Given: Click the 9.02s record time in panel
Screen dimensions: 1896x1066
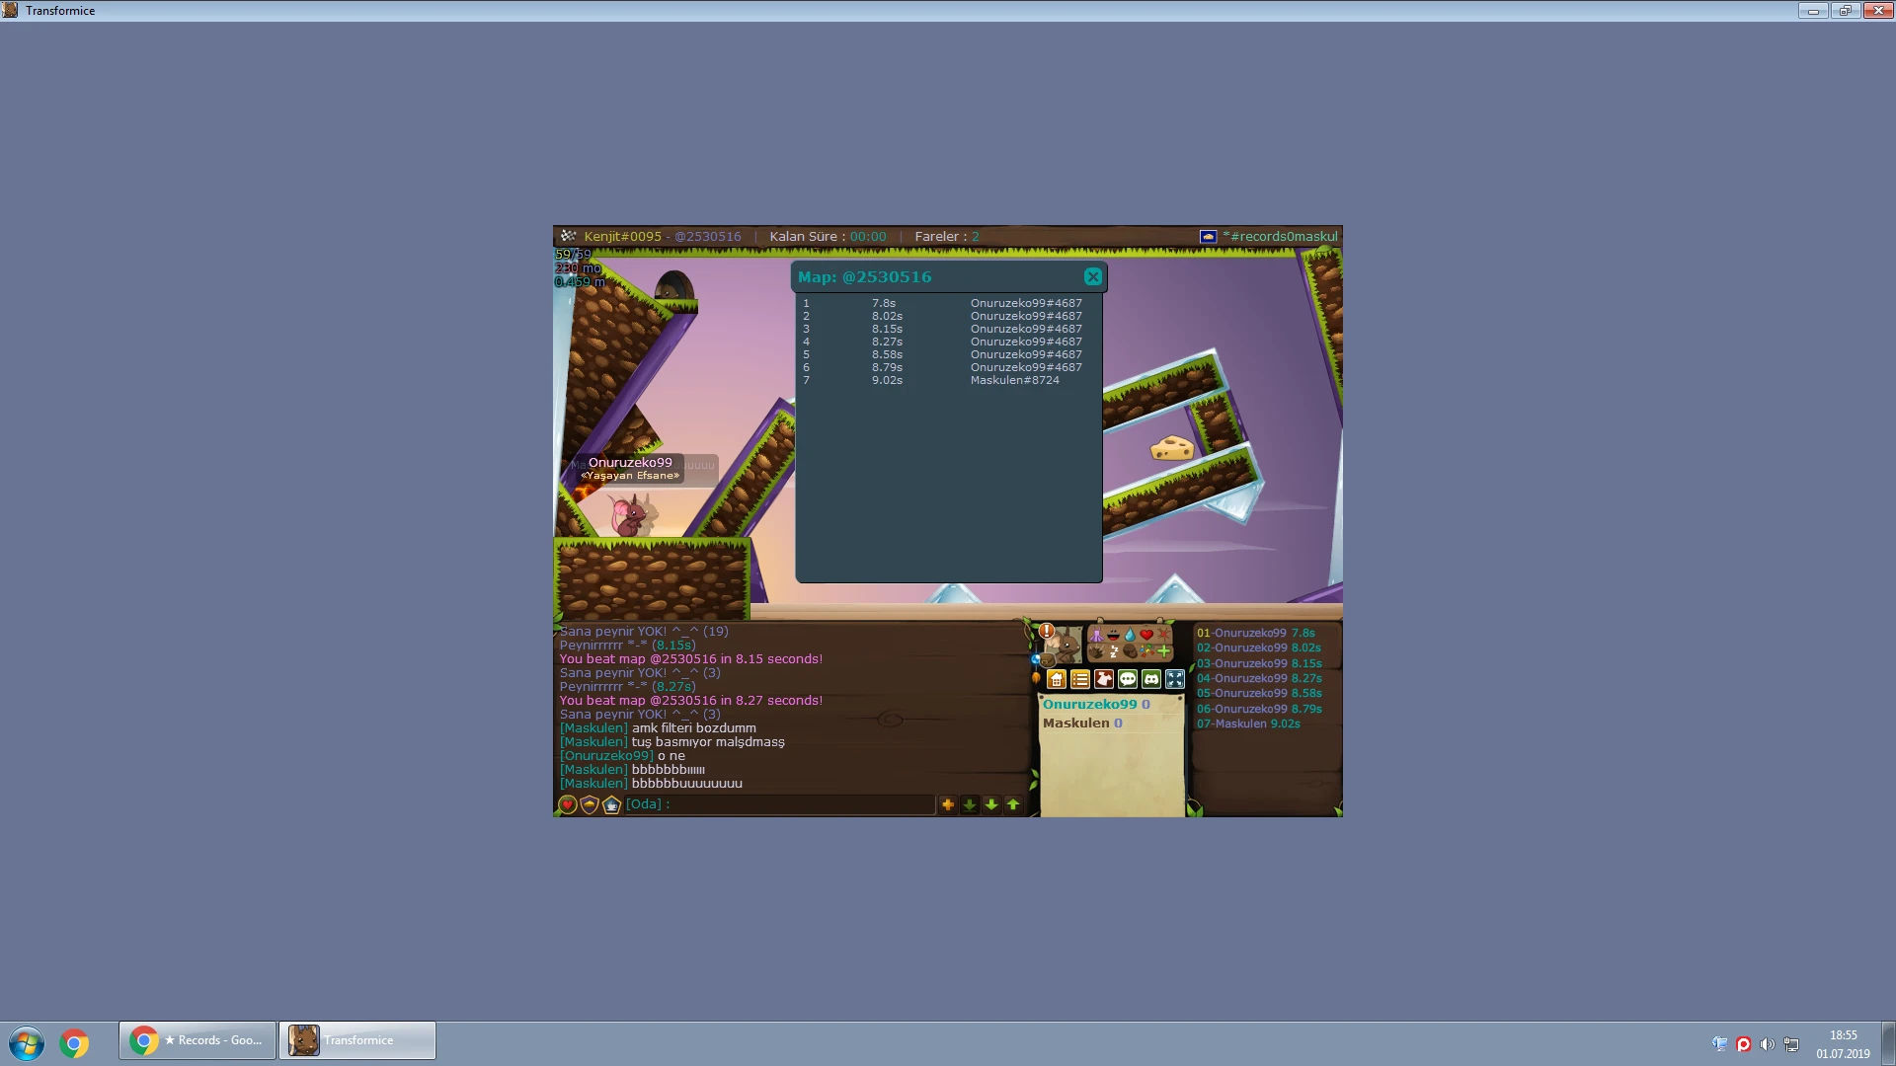Looking at the screenshot, I should click(887, 381).
